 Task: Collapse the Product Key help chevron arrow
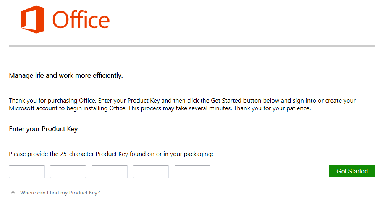point(13,193)
